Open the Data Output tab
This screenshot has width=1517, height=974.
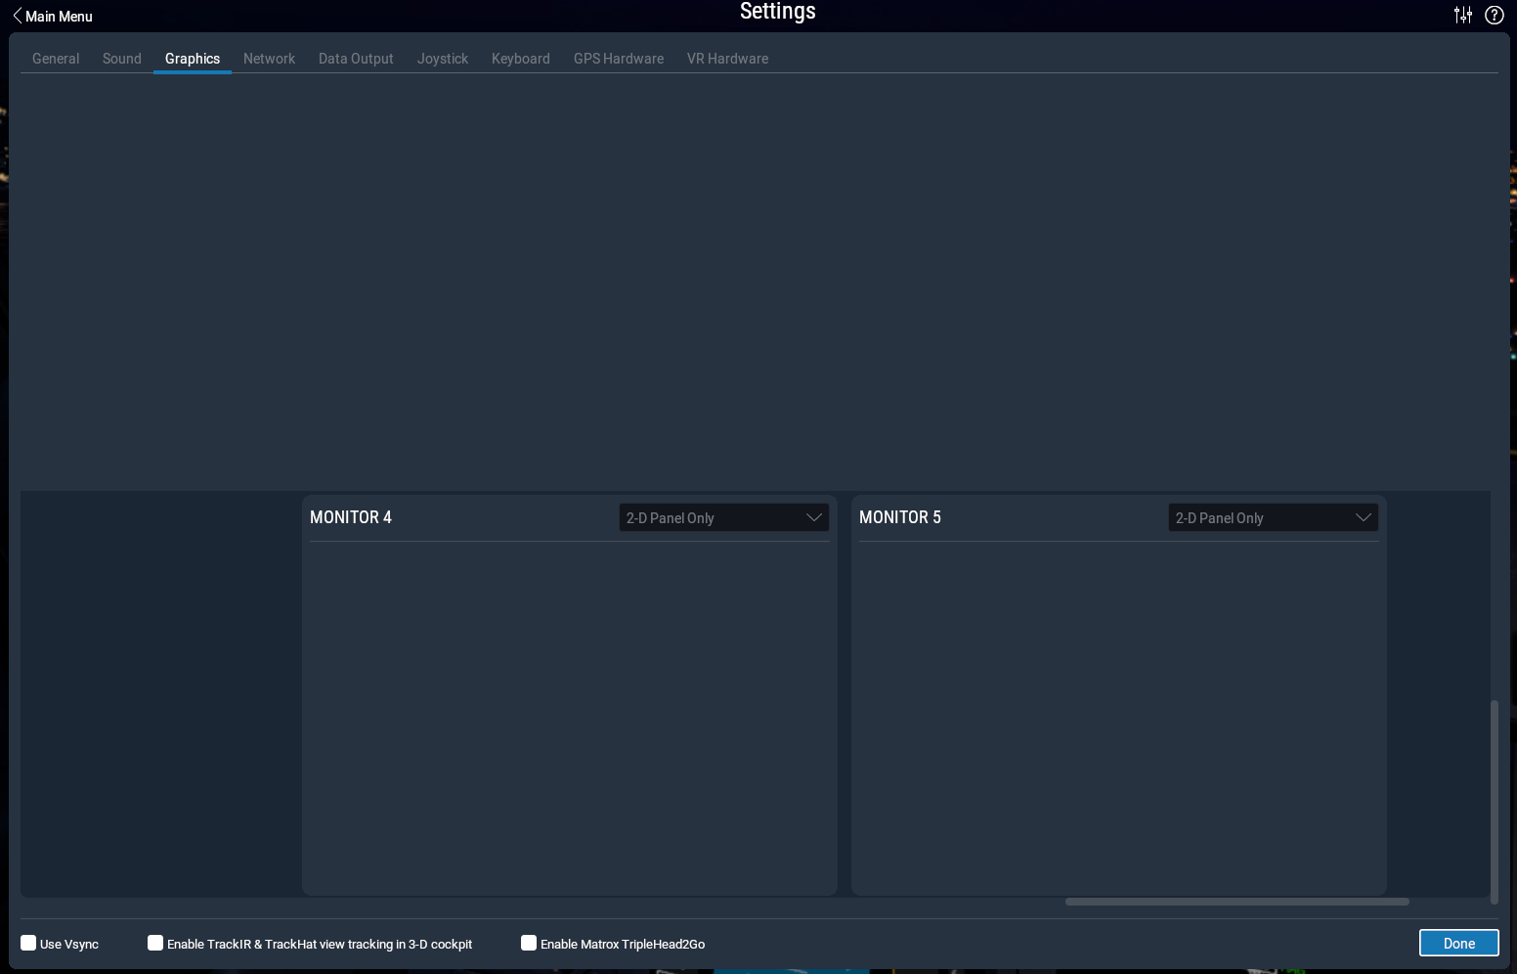[356, 59]
